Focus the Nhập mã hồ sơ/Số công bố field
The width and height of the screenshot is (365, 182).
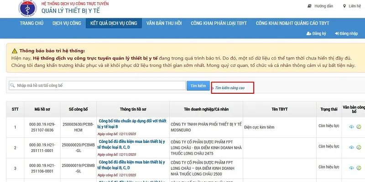(97, 86)
